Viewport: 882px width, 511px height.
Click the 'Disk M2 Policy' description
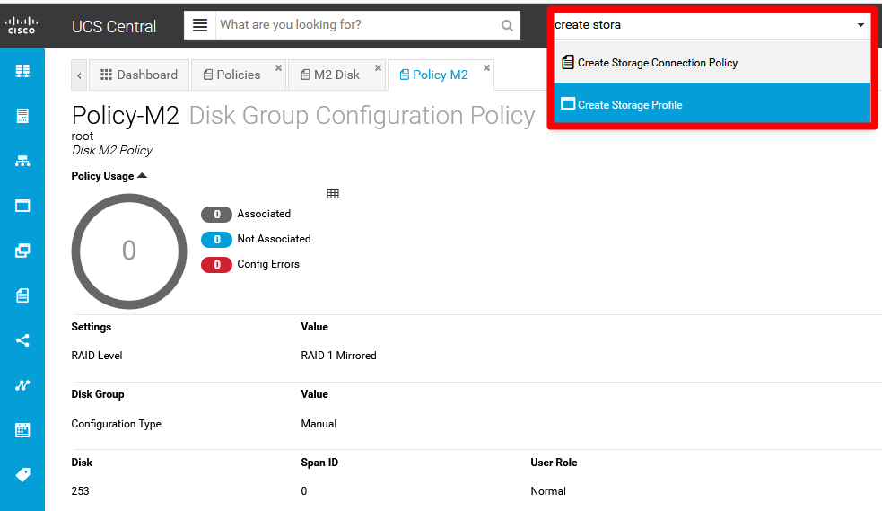(x=112, y=150)
